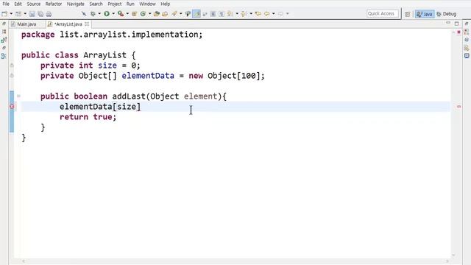The image size is (471, 265).
Task: Click the Open Type icon
Action: pos(156,14)
